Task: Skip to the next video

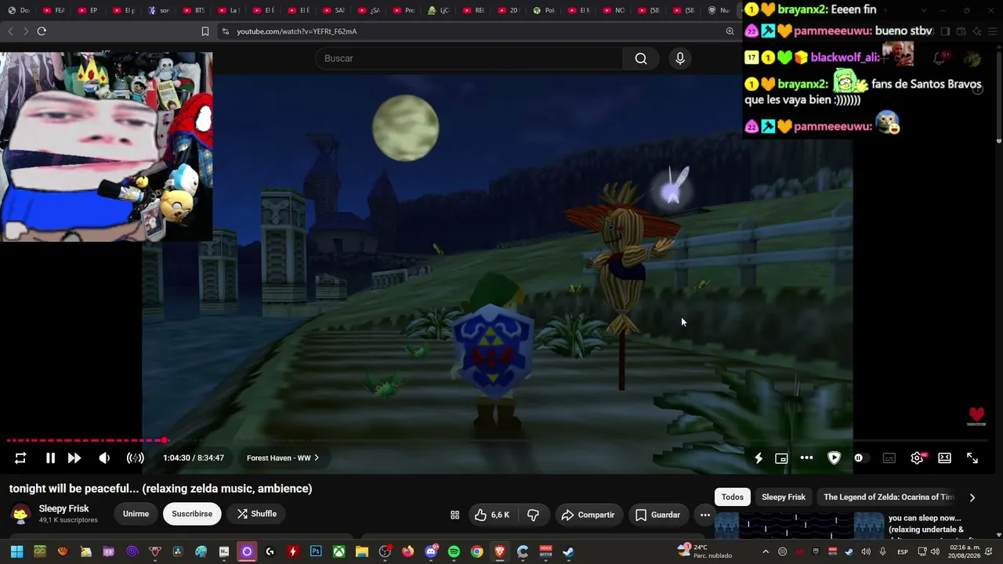Action: (x=74, y=458)
